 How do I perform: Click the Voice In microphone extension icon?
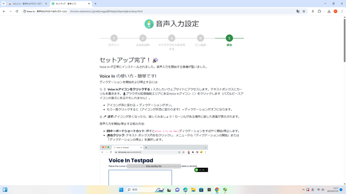point(313,11)
